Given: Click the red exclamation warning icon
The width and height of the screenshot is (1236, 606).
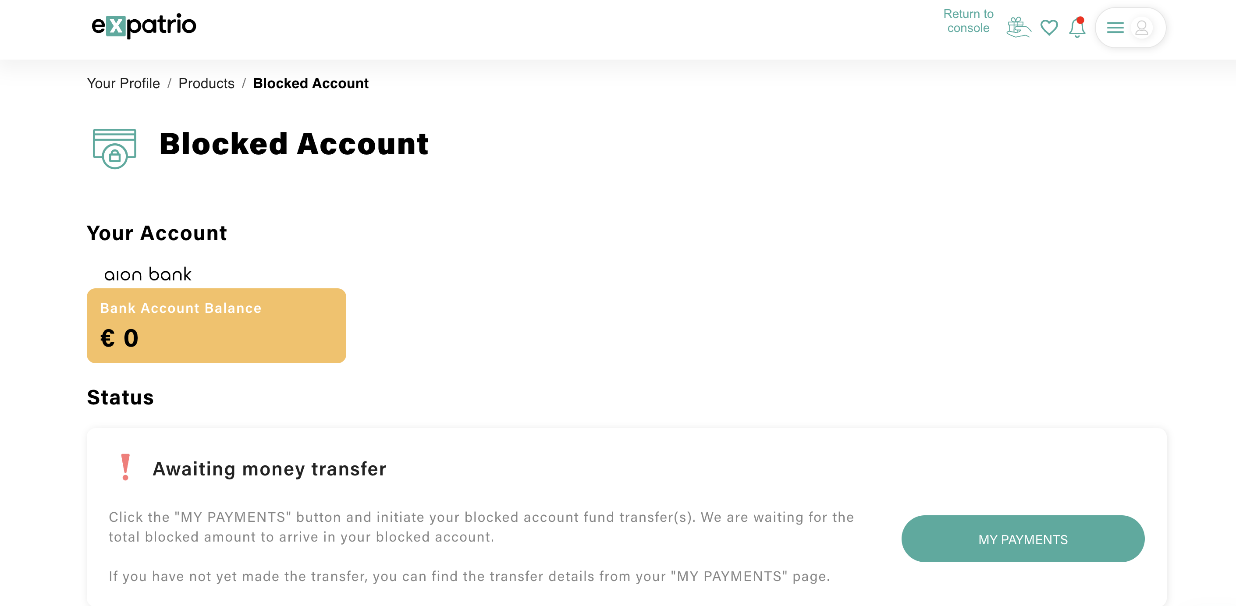Looking at the screenshot, I should click(125, 467).
